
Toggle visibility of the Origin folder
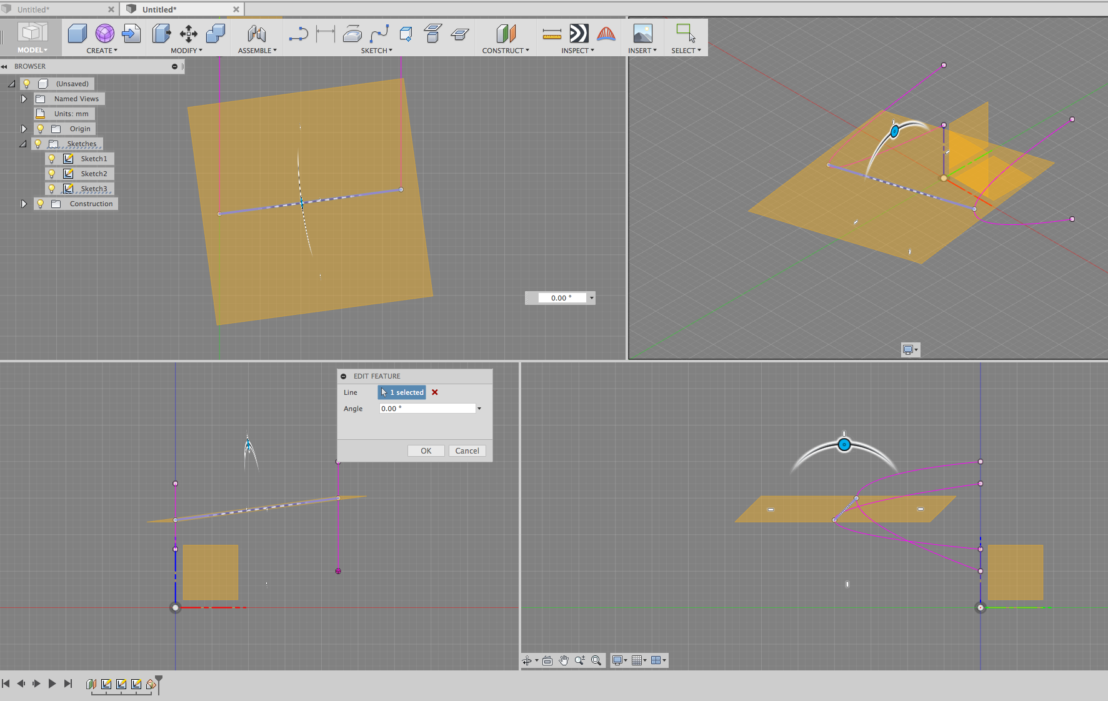tap(41, 129)
